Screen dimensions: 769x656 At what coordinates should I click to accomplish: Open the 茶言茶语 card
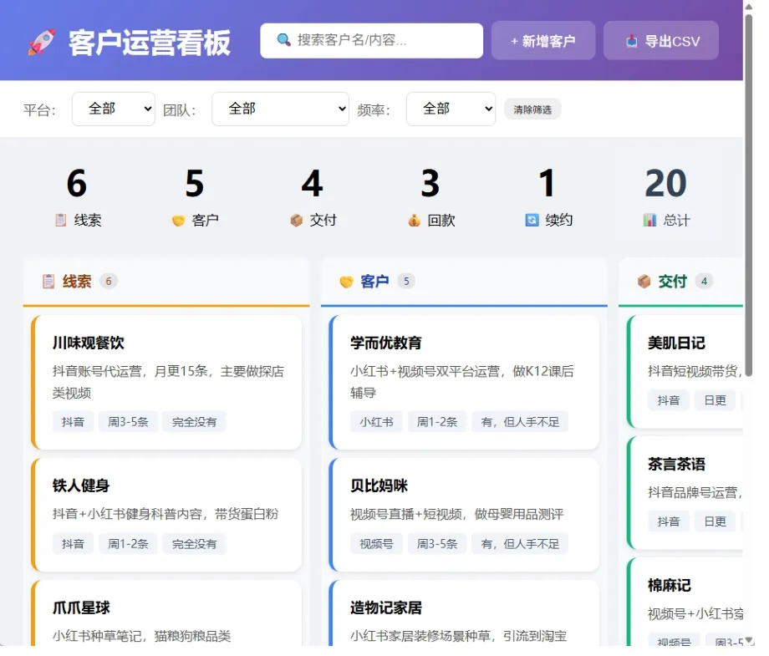click(685, 493)
